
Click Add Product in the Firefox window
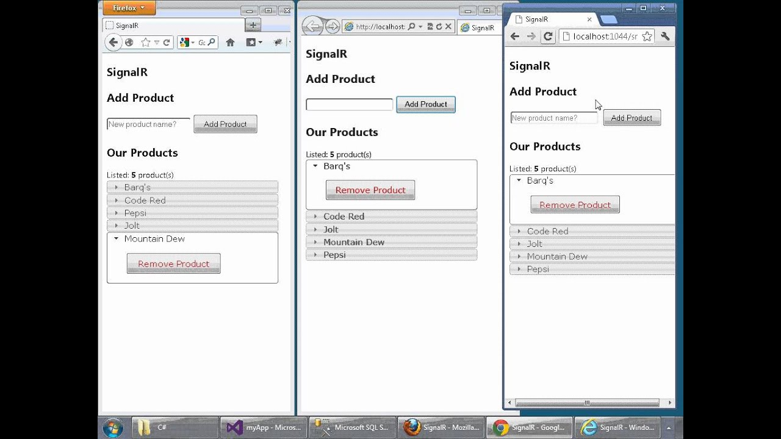225,124
